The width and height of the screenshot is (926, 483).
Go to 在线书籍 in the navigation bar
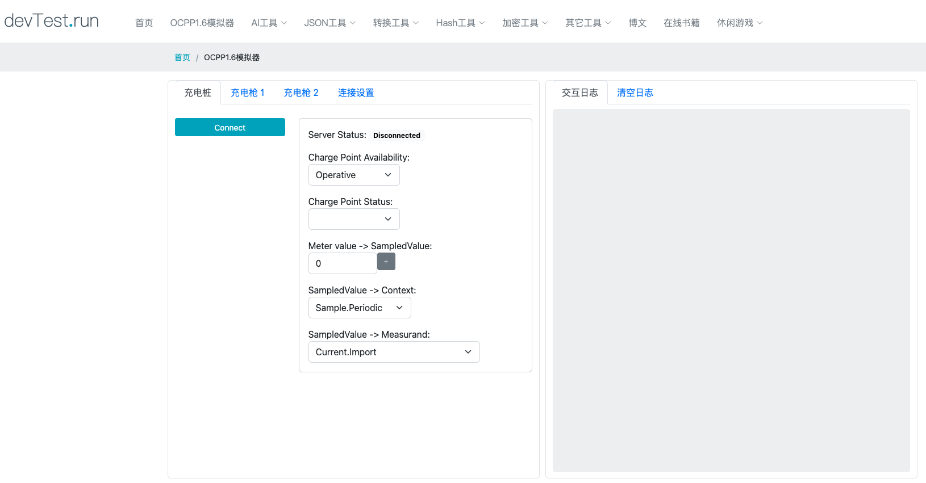coord(681,23)
